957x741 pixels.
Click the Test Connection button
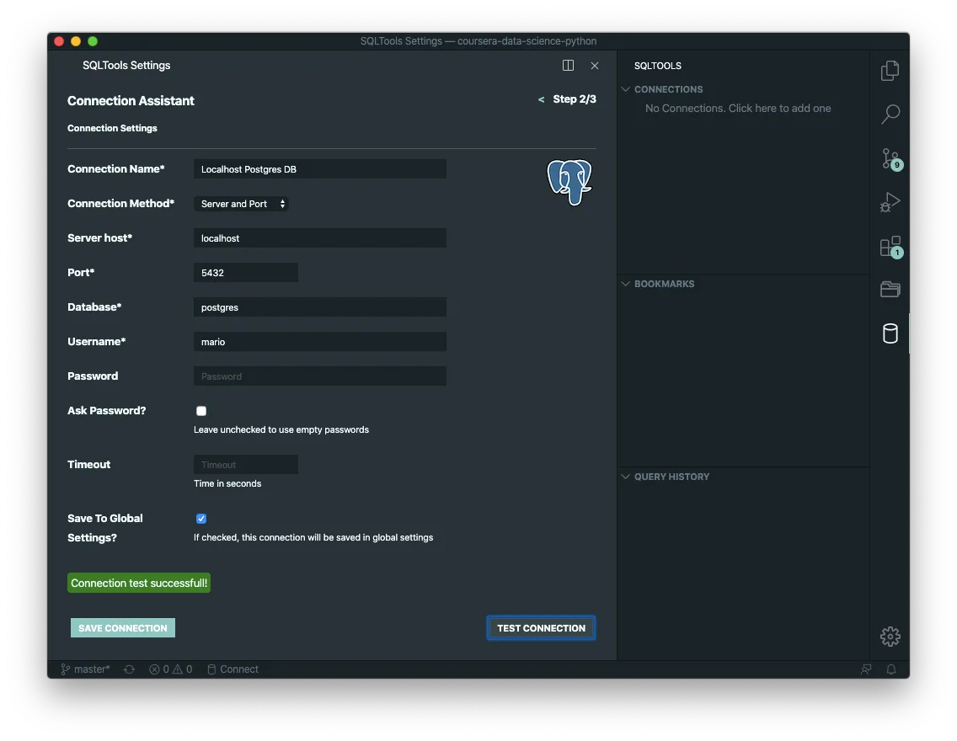click(x=542, y=627)
